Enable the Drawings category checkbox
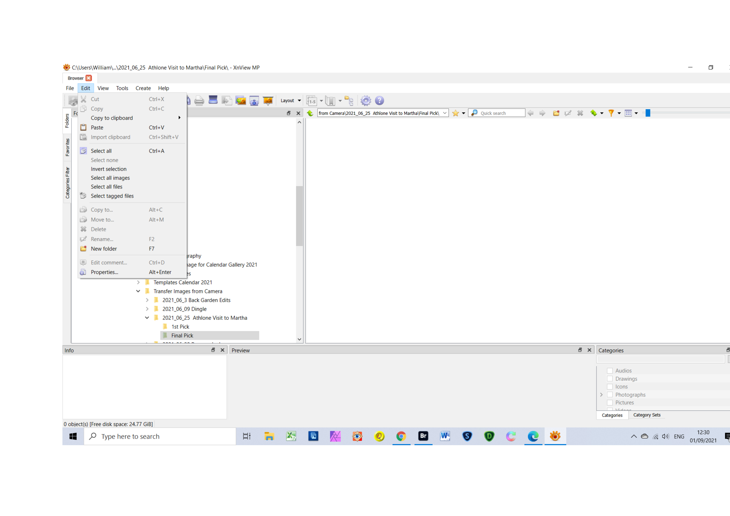This screenshot has width=730, height=516. click(x=610, y=379)
